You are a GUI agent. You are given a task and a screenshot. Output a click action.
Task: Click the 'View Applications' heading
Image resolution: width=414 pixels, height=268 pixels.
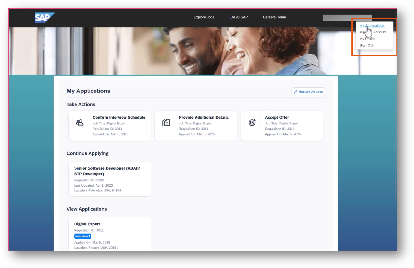[x=87, y=209]
